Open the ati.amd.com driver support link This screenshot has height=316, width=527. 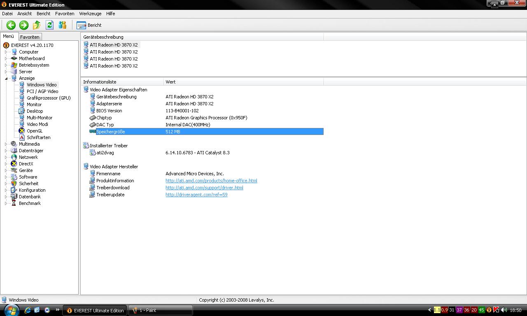[204, 188]
